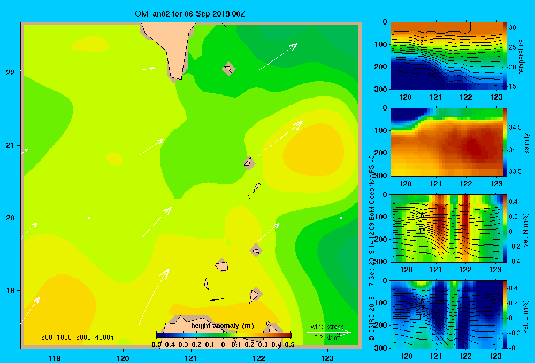Screen dimensions: 535x363
Task: Click the CSIRO BoM OceanMAPS copyright text
Action: pyautogui.click(x=372, y=249)
